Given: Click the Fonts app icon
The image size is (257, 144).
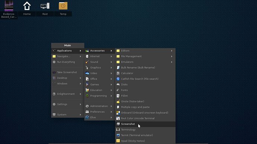Looking at the screenshot, I should pyautogui.click(x=118, y=90).
